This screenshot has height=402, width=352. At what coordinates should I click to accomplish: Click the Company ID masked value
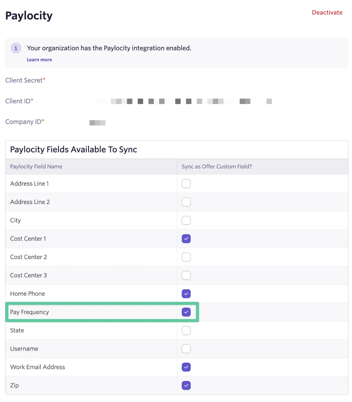97,123
